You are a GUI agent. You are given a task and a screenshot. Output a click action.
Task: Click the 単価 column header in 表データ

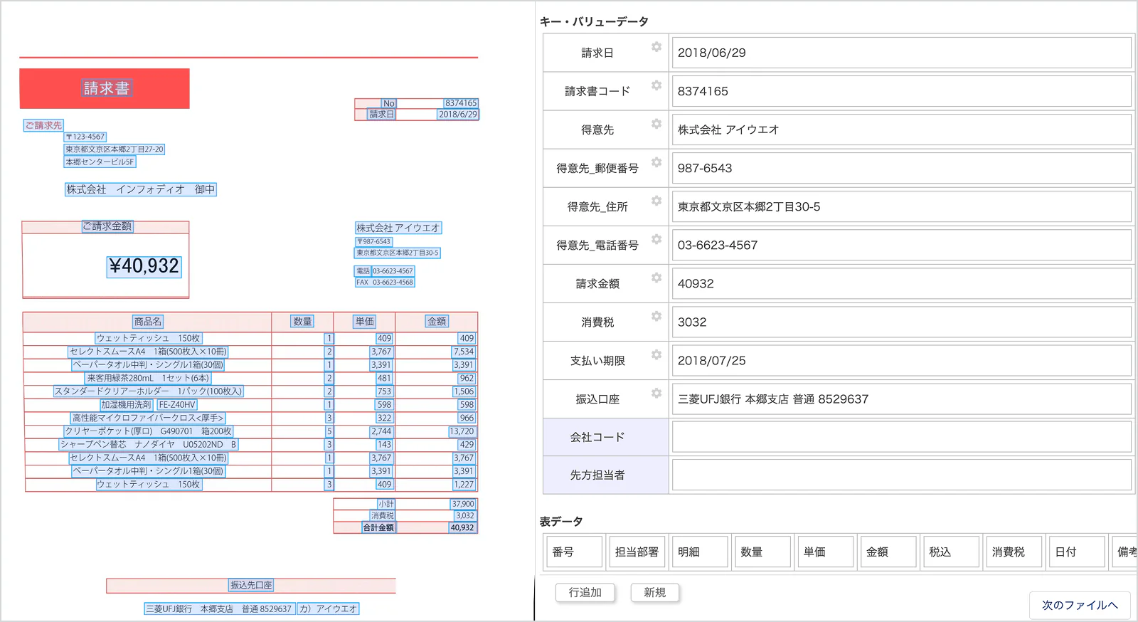coord(824,552)
